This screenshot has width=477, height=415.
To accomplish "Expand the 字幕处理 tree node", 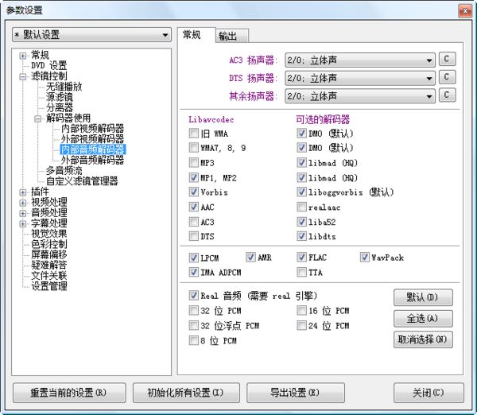I will point(22,224).
